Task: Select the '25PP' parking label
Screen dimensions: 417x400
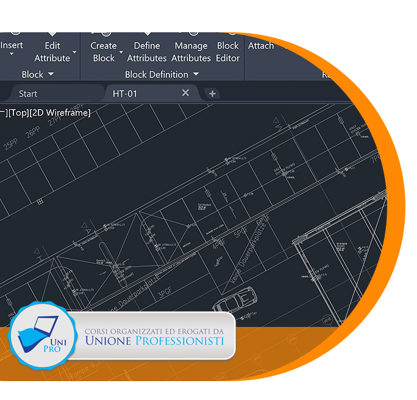Action: click(11, 144)
